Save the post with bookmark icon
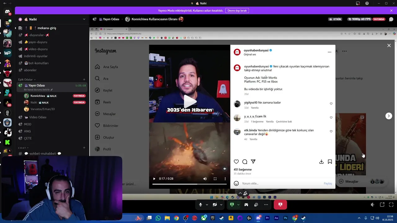Image resolution: width=397 pixels, height=223 pixels. click(330, 162)
